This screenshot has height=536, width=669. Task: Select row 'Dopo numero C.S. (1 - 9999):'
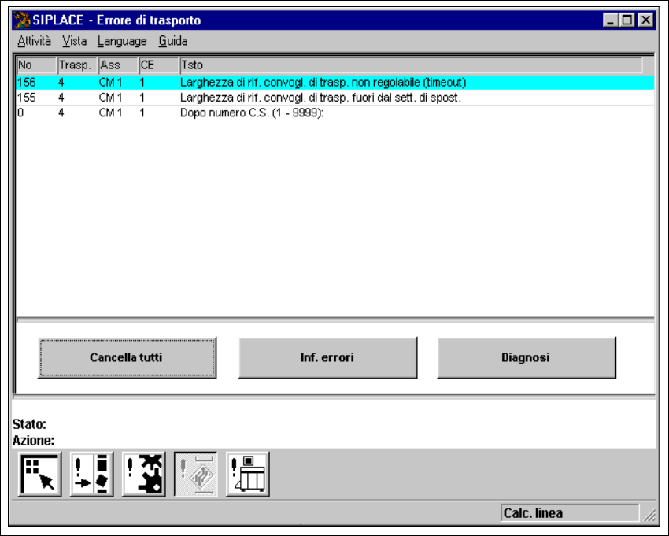click(335, 113)
